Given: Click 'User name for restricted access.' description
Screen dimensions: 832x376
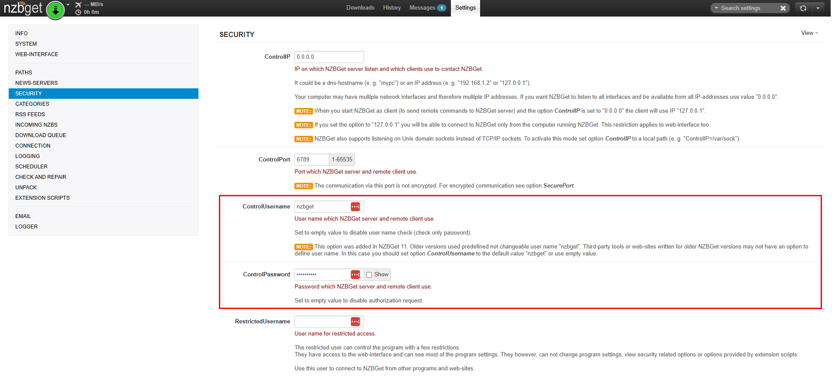Looking at the screenshot, I should pyautogui.click(x=335, y=334).
